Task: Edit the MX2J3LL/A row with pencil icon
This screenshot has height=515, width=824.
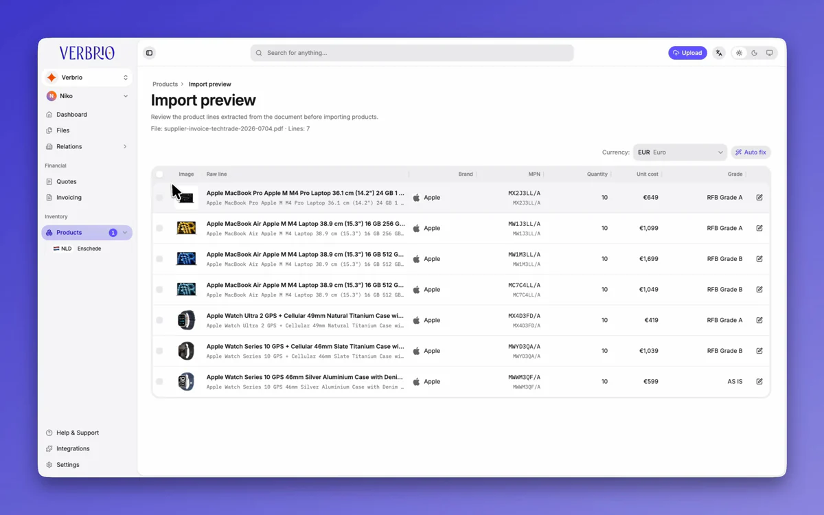Action: click(759, 198)
